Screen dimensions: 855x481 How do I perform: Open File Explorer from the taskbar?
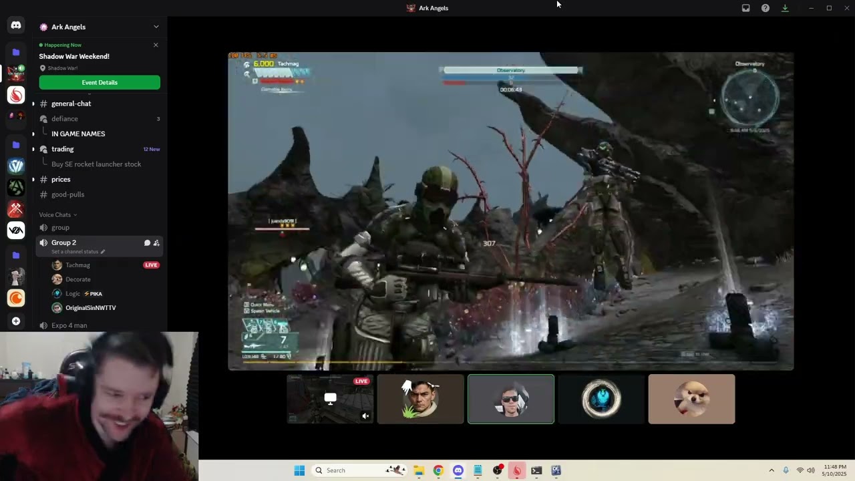(x=419, y=470)
